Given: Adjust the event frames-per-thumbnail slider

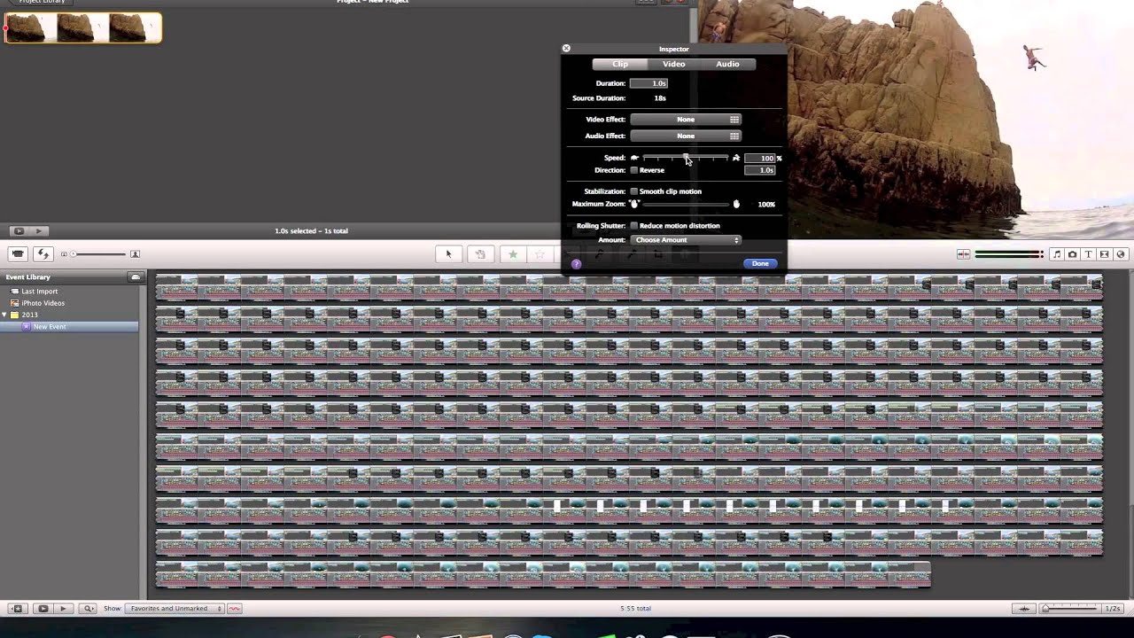Looking at the screenshot, I should pyautogui.click(x=1069, y=609).
